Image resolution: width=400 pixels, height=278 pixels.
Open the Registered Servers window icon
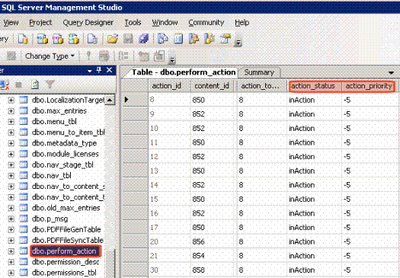pyautogui.click(x=163, y=39)
